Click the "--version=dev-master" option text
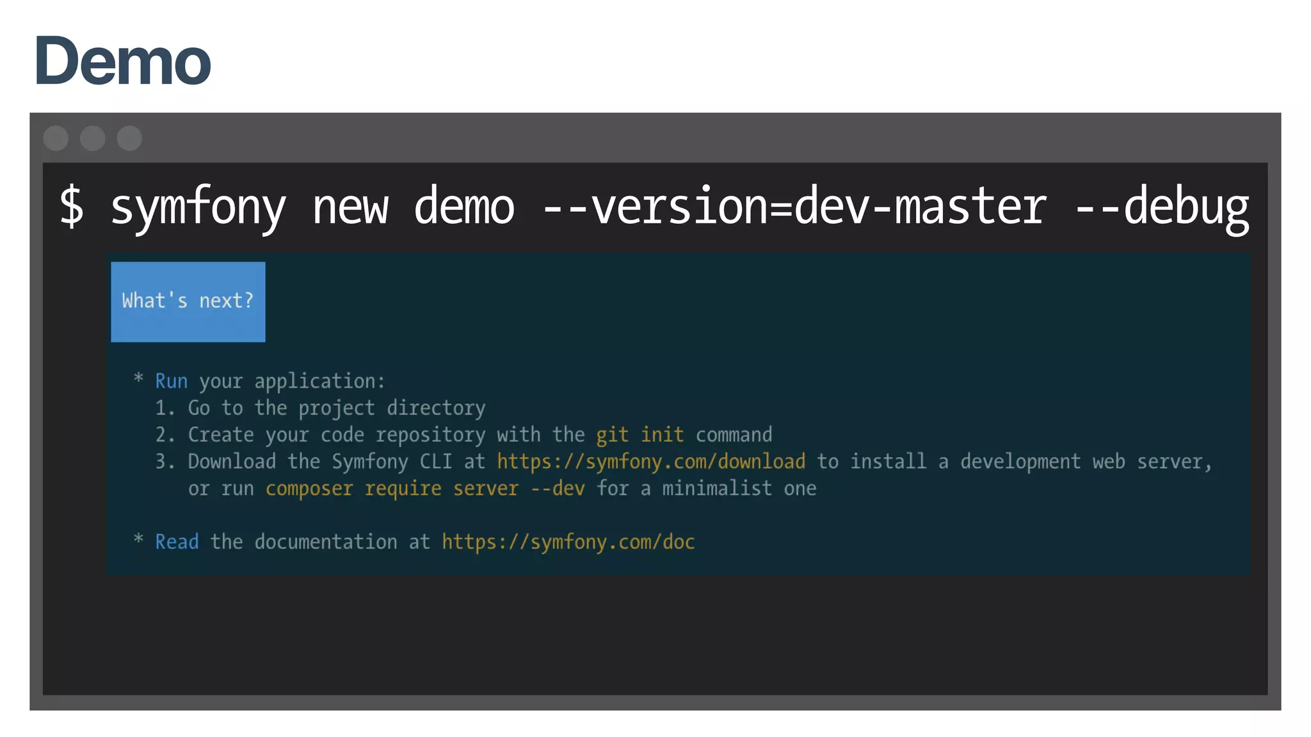 [794, 207]
